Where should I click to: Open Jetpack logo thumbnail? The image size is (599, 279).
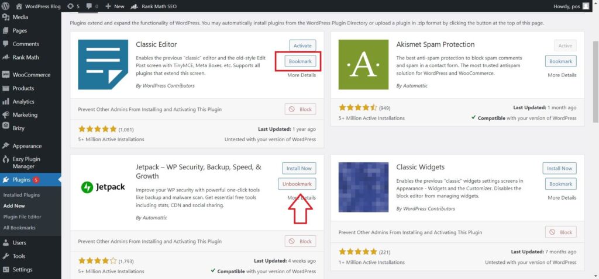click(103, 187)
